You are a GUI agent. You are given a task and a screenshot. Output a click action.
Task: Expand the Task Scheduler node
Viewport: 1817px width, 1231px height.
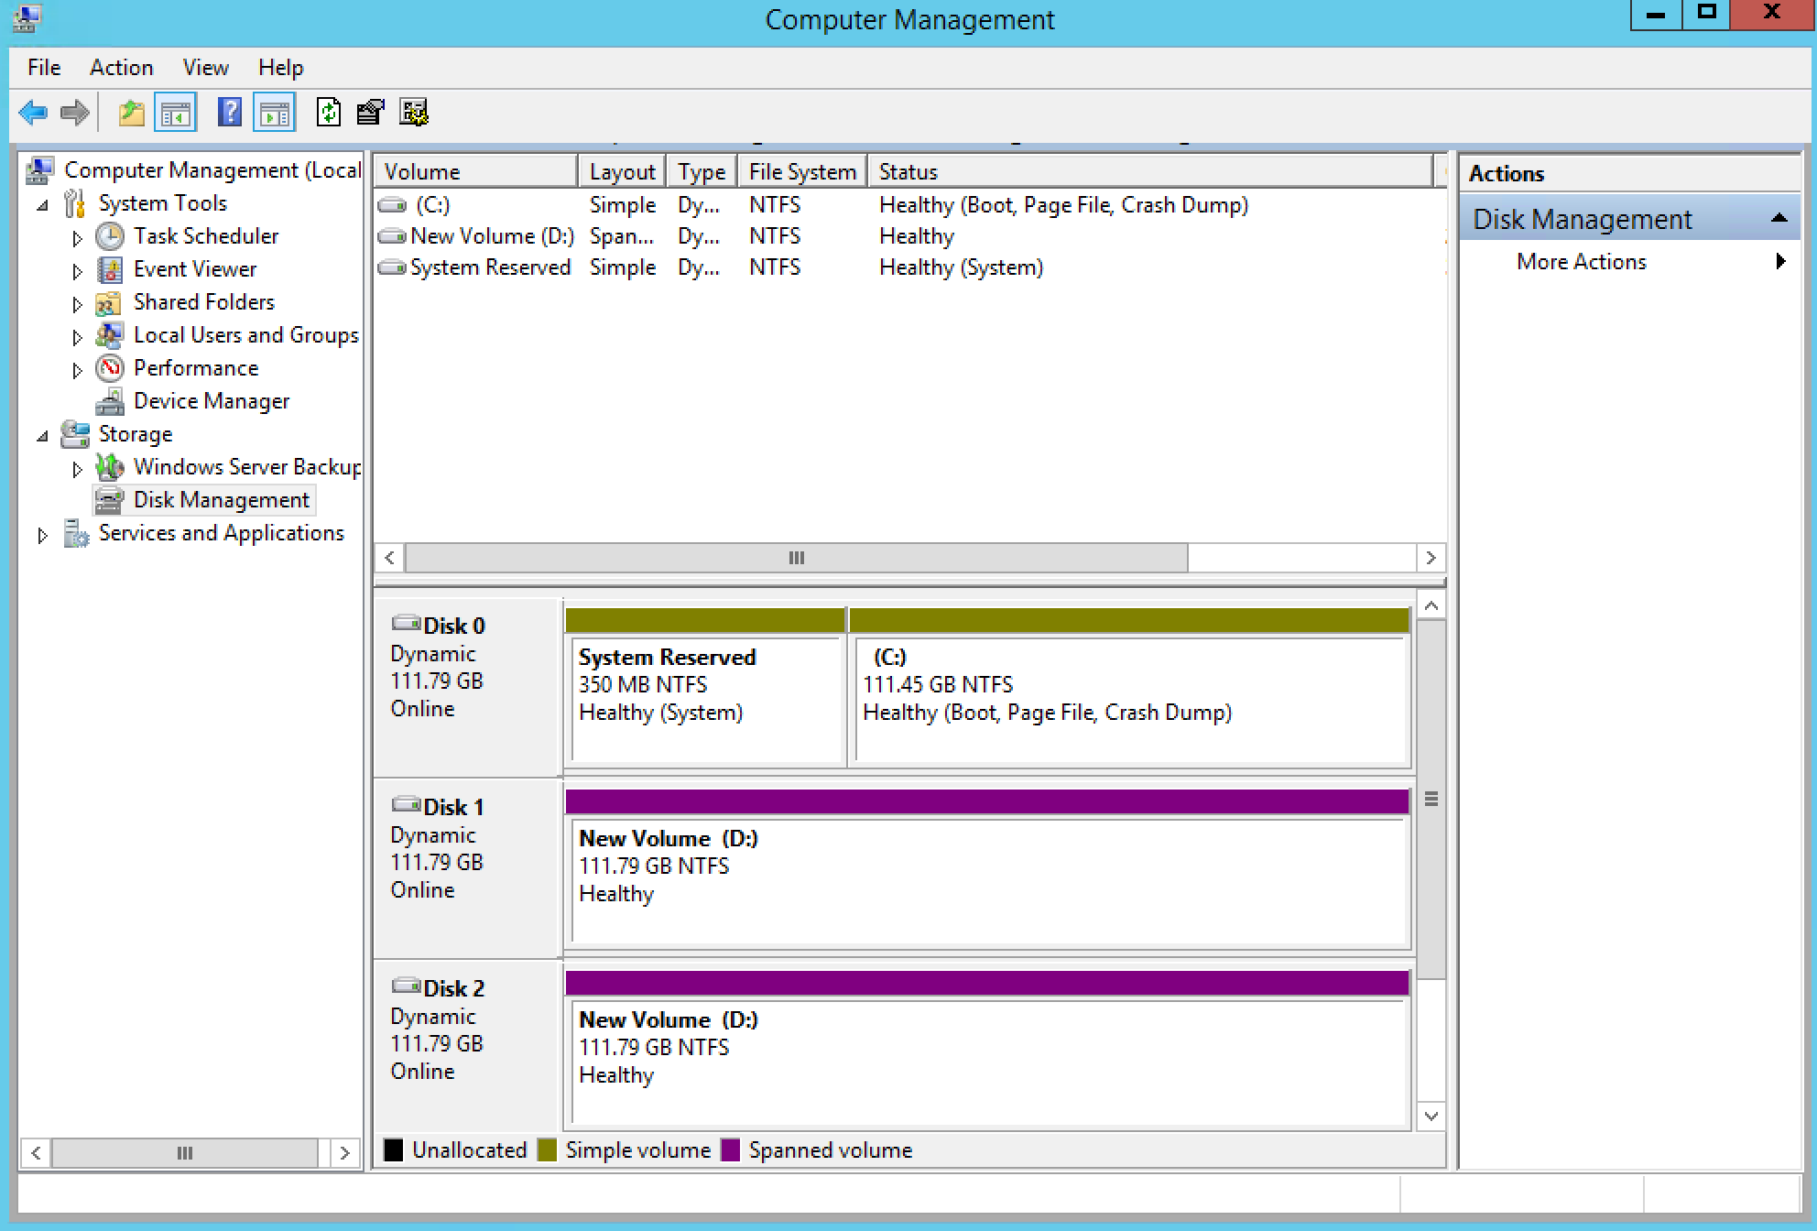click(x=77, y=238)
